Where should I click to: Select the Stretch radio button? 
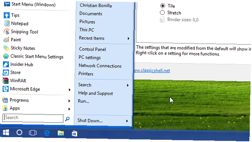[x=162, y=13]
